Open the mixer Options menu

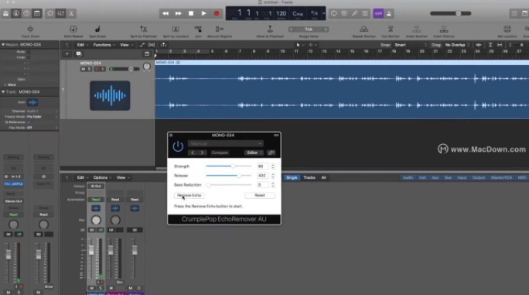[102, 177]
